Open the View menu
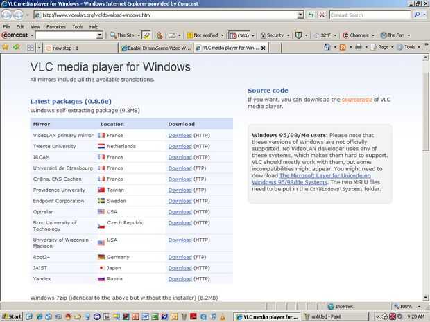 [35, 27]
